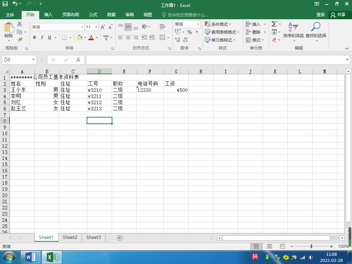Click the 格式 cells format button

point(255,40)
